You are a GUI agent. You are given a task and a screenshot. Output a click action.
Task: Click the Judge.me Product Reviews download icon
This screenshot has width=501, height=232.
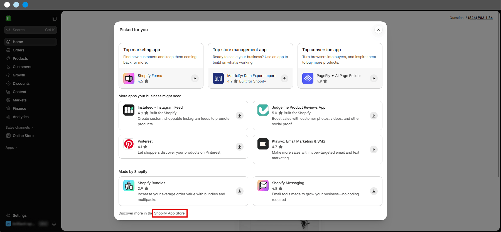[374, 116]
